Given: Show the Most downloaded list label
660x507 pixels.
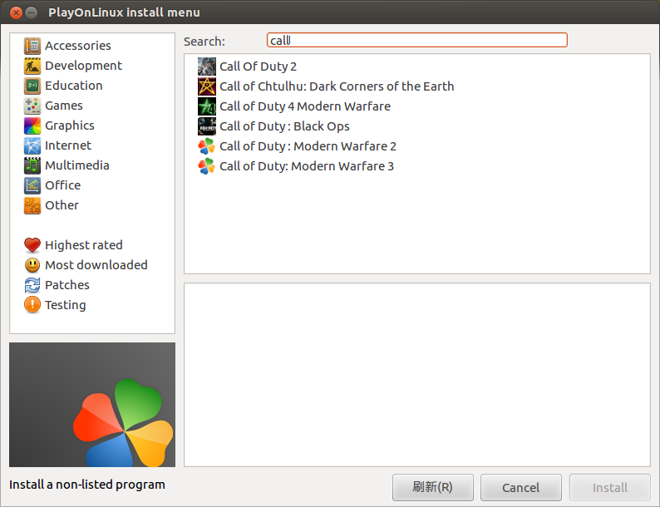Looking at the screenshot, I should 96,265.
